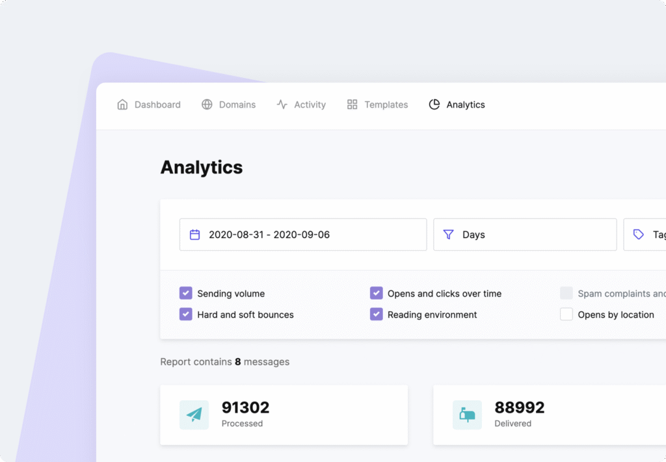This screenshot has height=462, width=666.
Task: Click the Dashboard home icon
Action: click(122, 105)
